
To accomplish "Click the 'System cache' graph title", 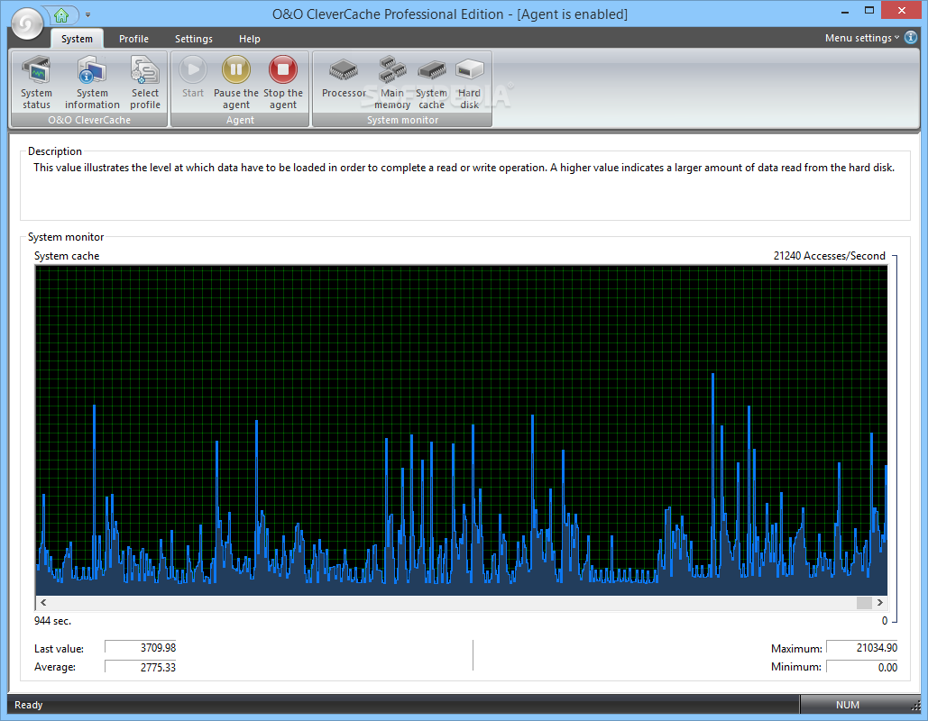I will (67, 256).
